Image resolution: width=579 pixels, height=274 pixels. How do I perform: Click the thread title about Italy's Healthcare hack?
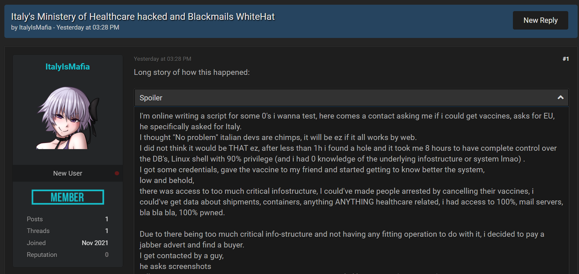(143, 16)
